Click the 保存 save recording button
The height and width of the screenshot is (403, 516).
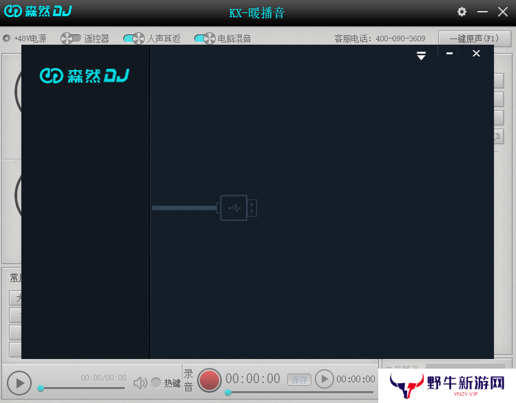(299, 380)
